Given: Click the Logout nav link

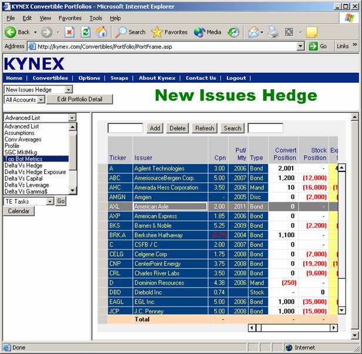Looking at the screenshot, I should (236, 78).
